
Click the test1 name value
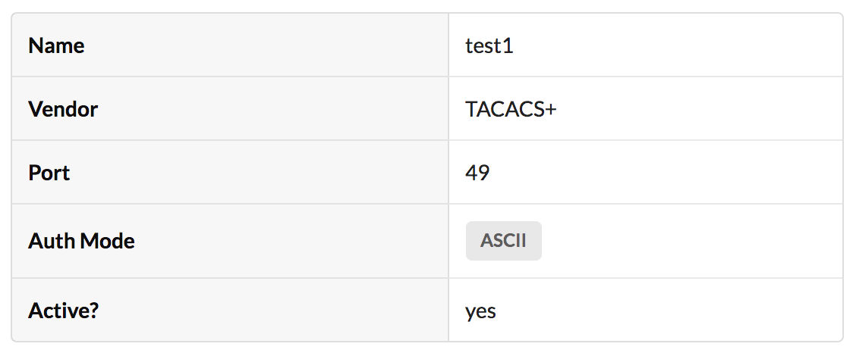click(x=489, y=45)
